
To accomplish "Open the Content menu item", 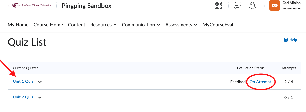I will click(77, 25).
